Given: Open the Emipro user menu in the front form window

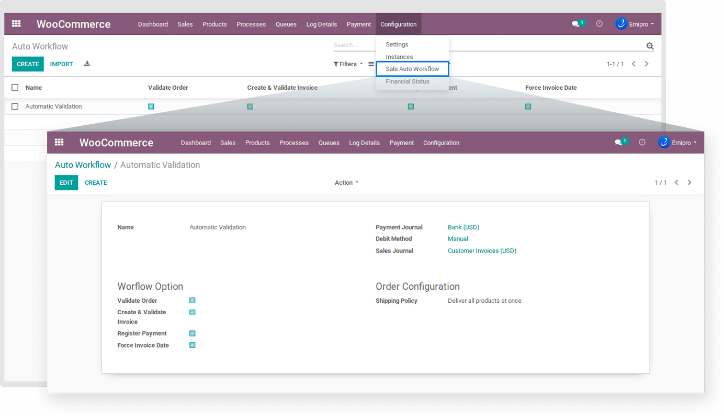Looking at the screenshot, I should click(677, 142).
